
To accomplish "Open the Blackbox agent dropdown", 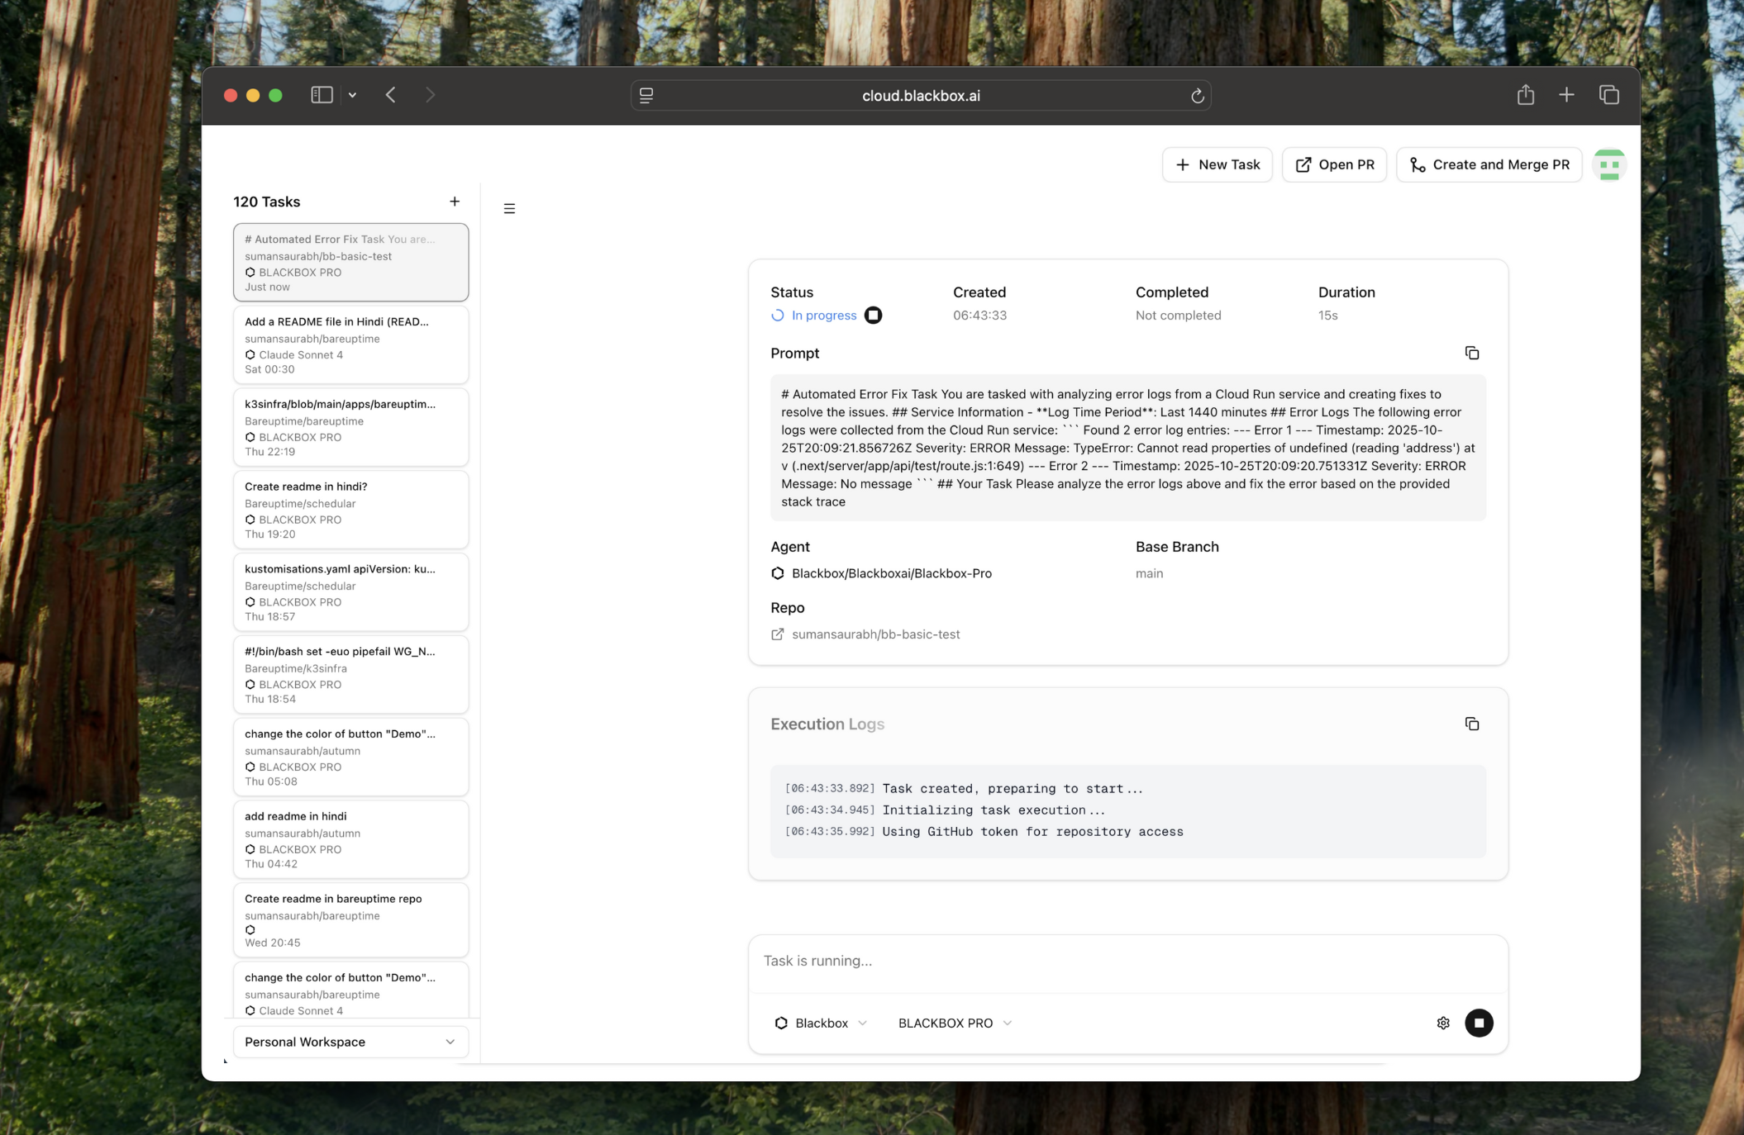I will pos(821,1023).
